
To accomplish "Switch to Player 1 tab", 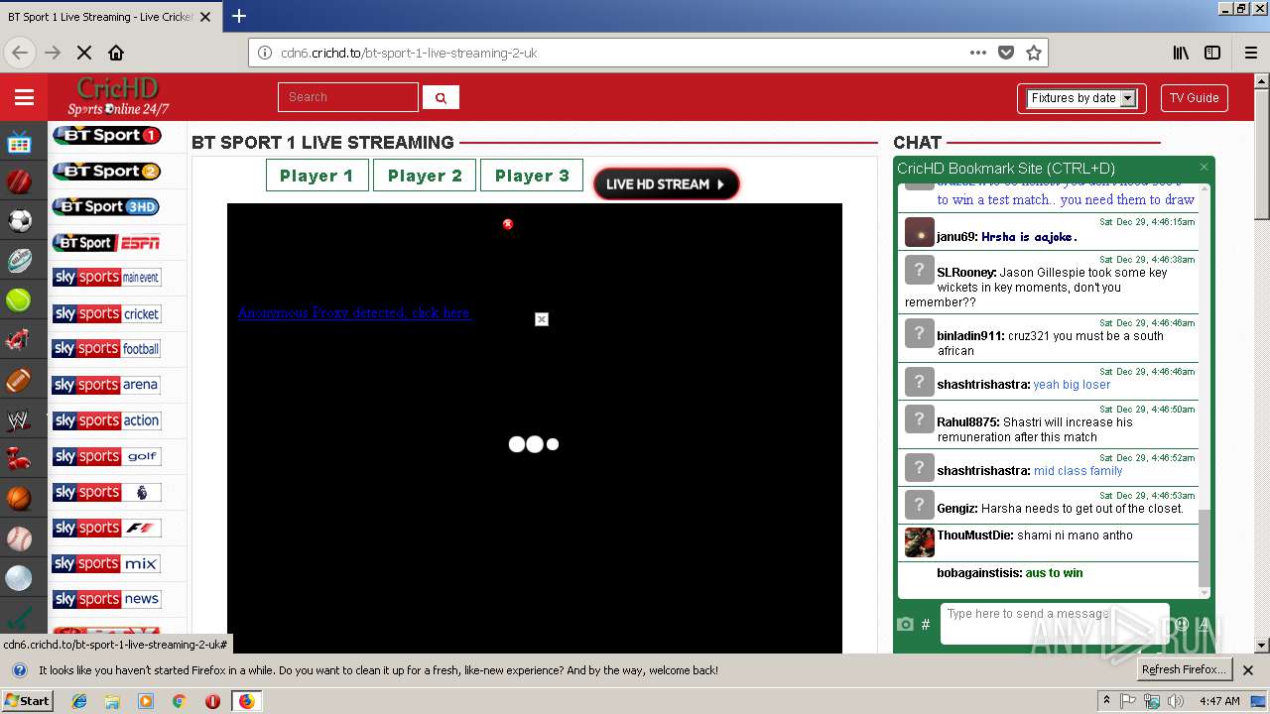I will coord(317,176).
